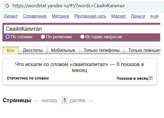
Task: Click the Google icon in the address bar
Action: coord(7,6)
